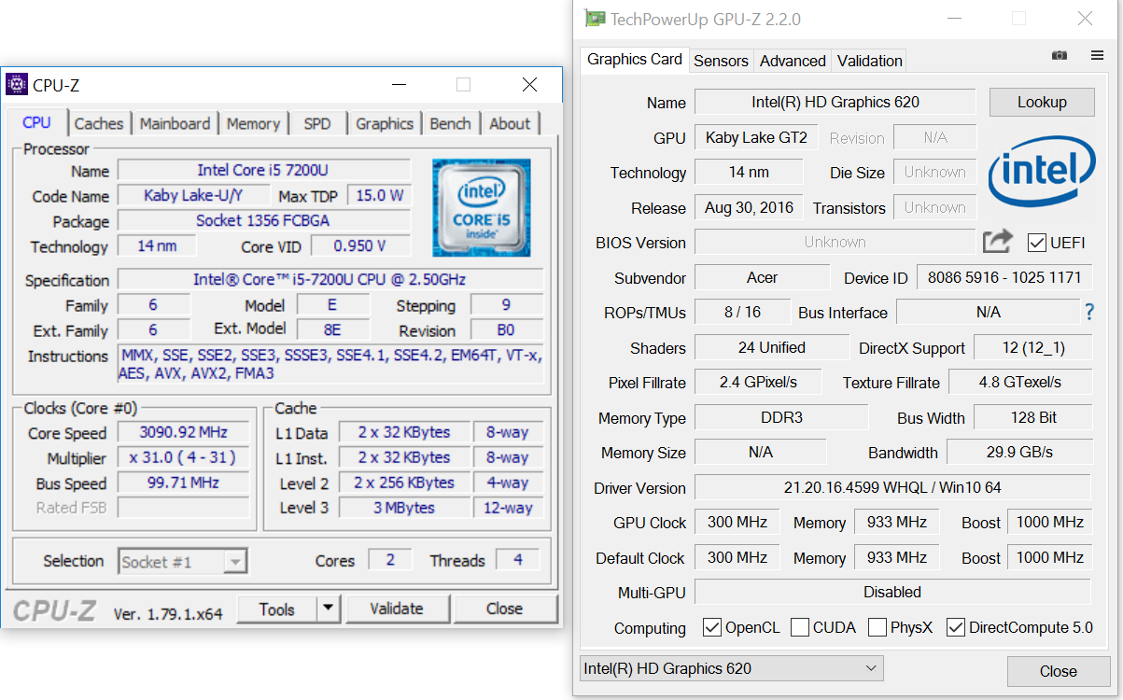Click the Max TDP value 15.0 W

tap(379, 196)
